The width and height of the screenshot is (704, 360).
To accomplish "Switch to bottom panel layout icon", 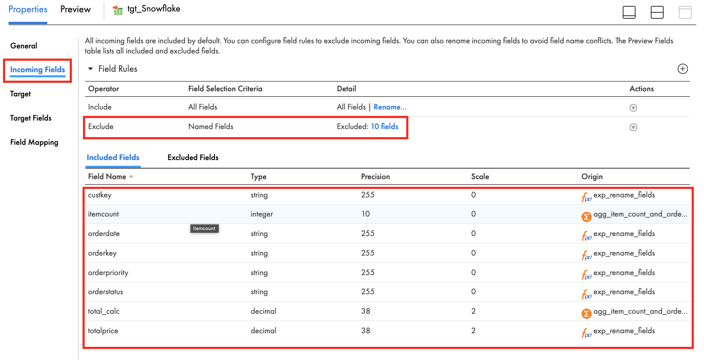I will [x=629, y=12].
